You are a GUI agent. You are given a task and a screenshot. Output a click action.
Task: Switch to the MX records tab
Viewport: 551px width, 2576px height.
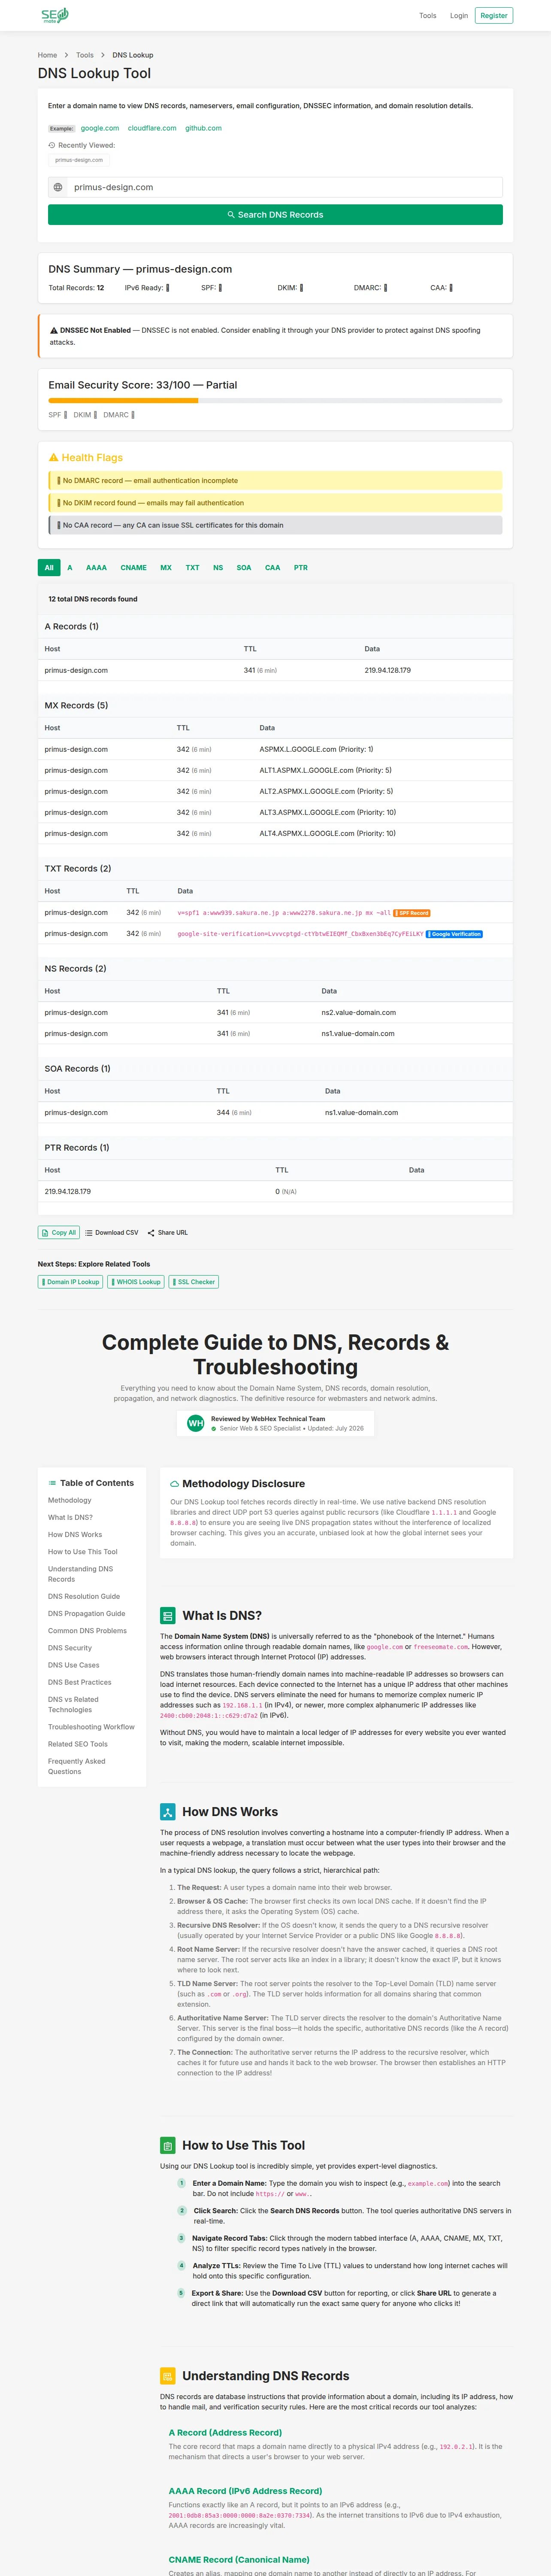point(166,567)
